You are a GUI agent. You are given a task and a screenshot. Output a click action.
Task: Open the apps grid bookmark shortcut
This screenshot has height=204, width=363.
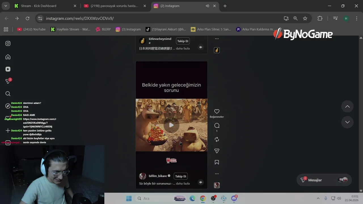[6, 29]
